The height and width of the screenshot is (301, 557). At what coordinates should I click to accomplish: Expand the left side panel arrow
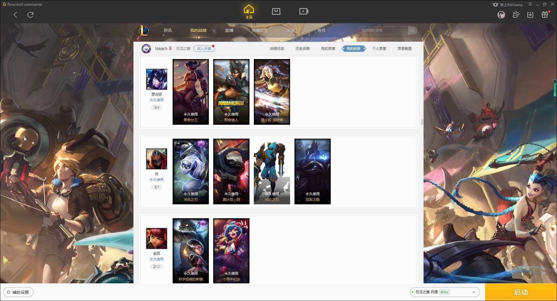click(1, 161)
